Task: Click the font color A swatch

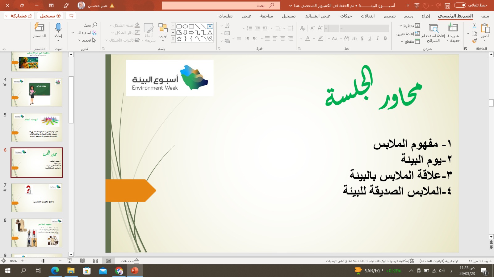Action: pyautogui.click(x=308, y=38)
